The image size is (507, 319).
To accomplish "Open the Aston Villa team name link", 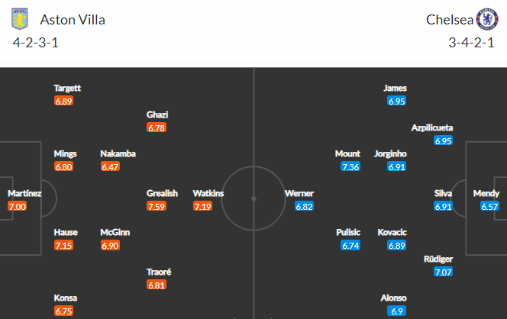I will (x=73, y=20).
